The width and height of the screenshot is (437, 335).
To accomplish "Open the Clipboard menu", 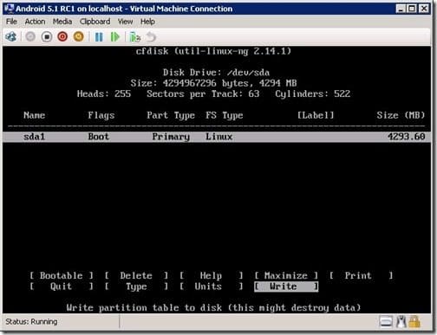I will pyautogui.click(x=95, y=22).
